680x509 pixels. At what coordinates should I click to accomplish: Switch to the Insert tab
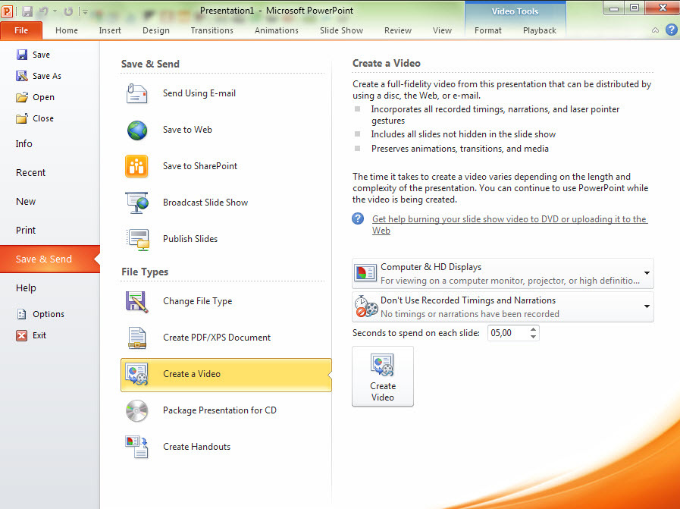coord(110,30)
